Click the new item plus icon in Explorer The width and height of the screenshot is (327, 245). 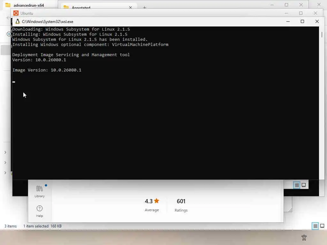[9, 34]
